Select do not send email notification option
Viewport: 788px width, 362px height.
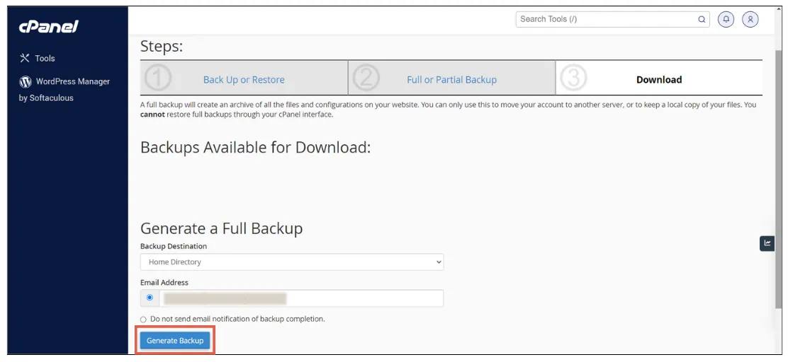click(143, 320)
